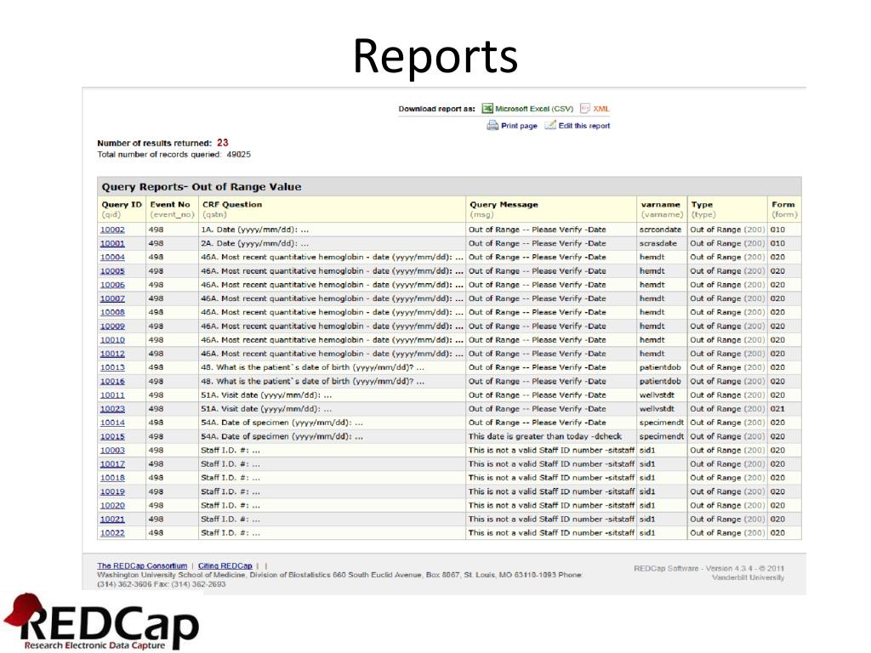
Task: Open query ID 10020
Action: (x=112, y=505)
